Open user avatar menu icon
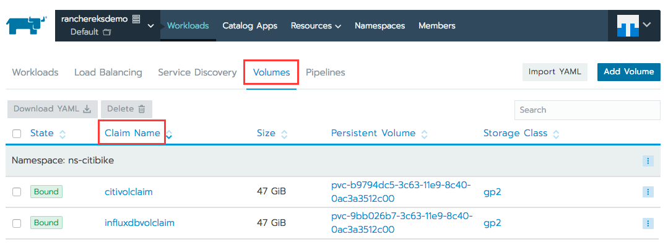The image size is (668, 247). click(x=628, y=25)
